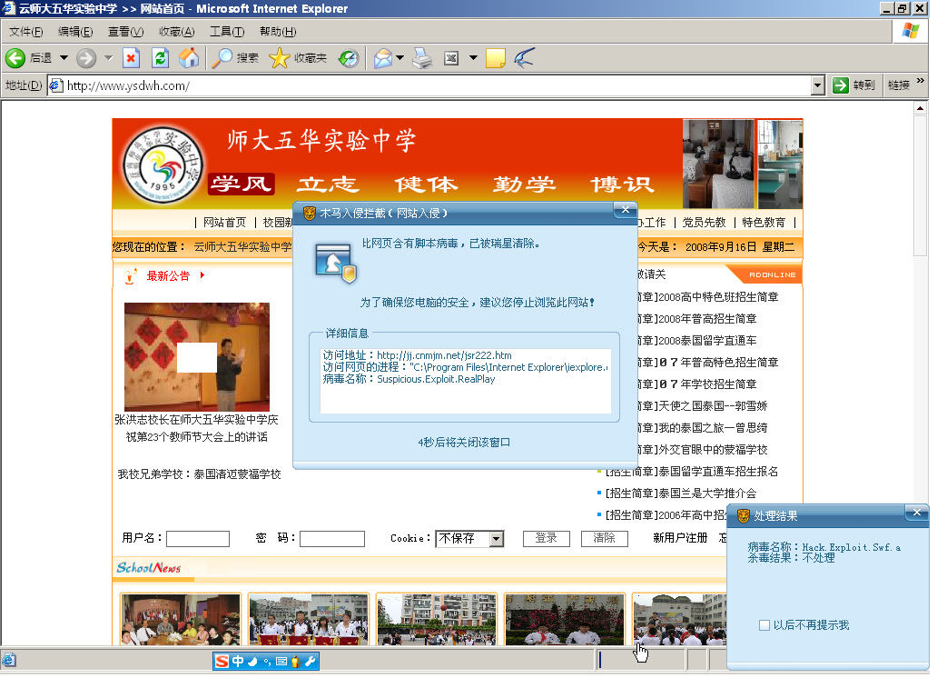Click the IE status bar page icon
937x678 pixels.
pos(9,661)
